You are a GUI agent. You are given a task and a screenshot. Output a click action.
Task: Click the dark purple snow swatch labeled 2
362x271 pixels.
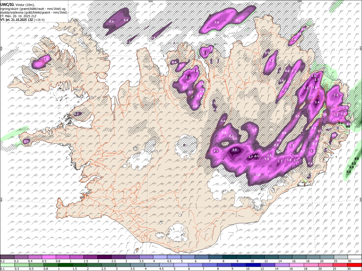(x=104, y=257)
